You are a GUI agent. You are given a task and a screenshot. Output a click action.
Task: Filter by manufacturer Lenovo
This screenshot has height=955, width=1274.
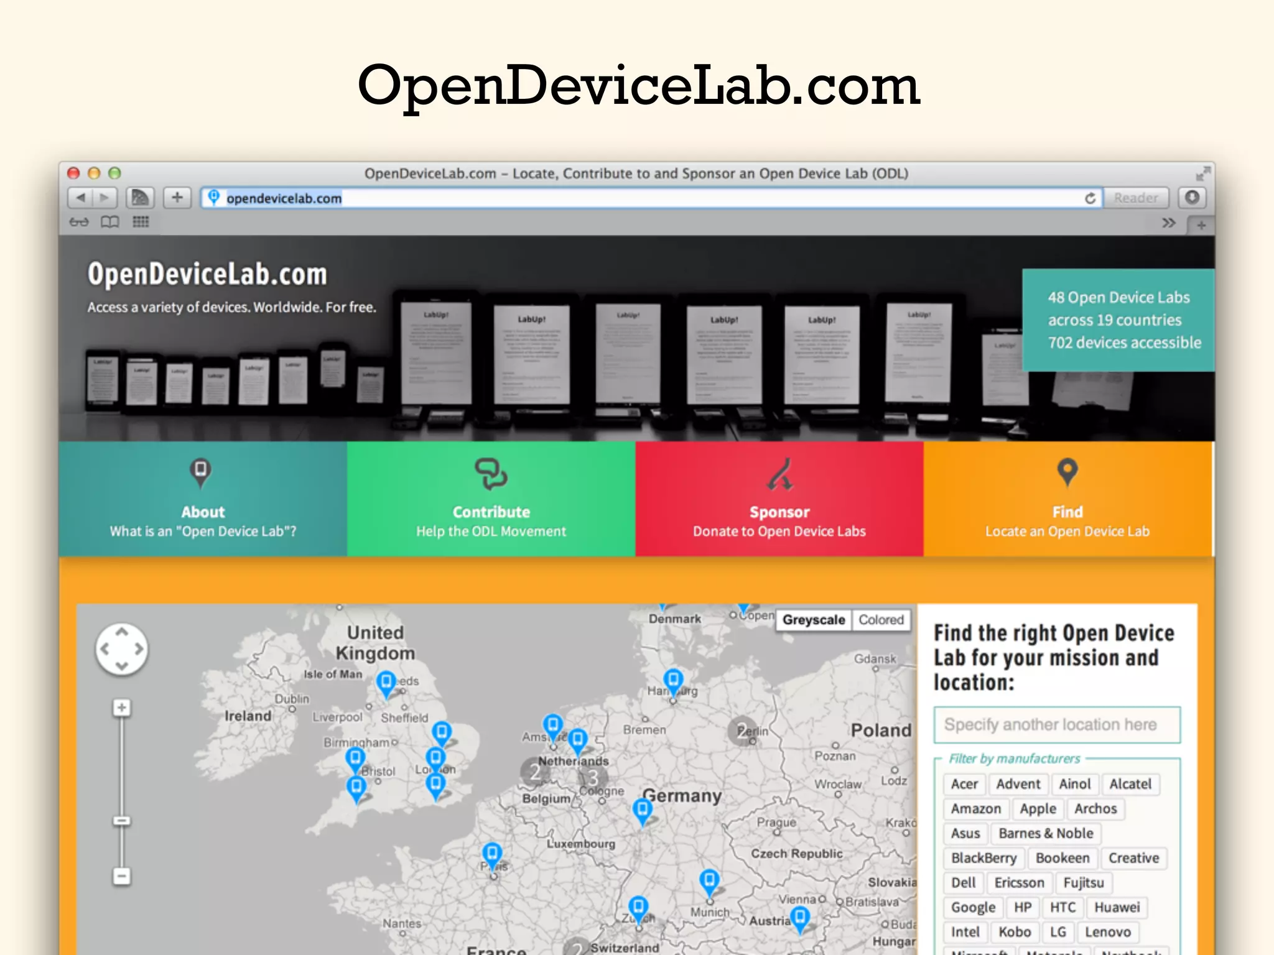tap(1108, 932)
